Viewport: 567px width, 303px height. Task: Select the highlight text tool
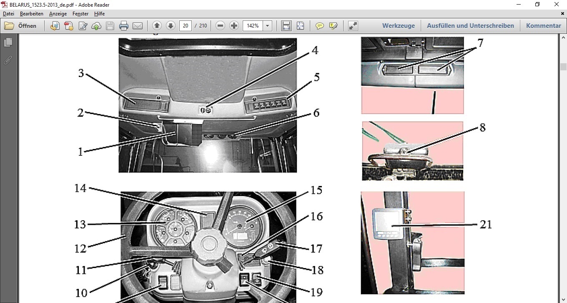coord(333,26)
